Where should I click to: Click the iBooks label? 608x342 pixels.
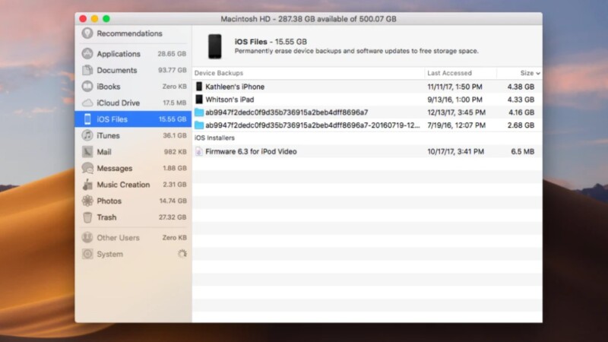pos(109,87)
